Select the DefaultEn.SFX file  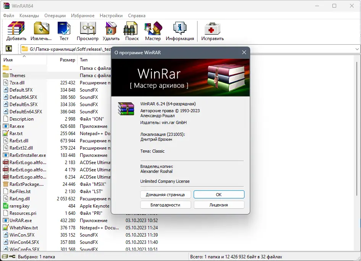tap(23, 104)
